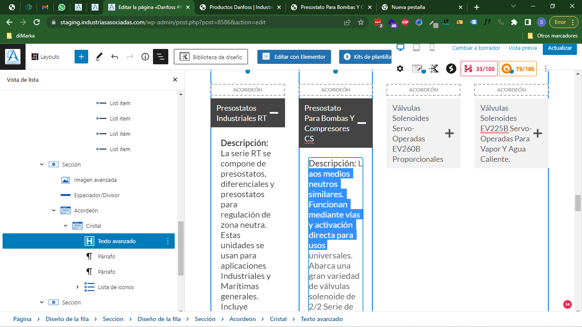Open the editor options three-dot menu
Viewport: 582px width, 327px height.
pyautogui.click(x=546, y=69)
